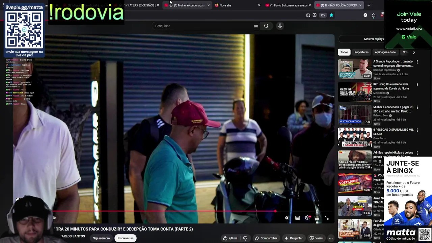Image resolution: width=432 pixels, height=243 pixels.
Task: Click the YouTube search magnifier button
Action: [x=266, y=26]
